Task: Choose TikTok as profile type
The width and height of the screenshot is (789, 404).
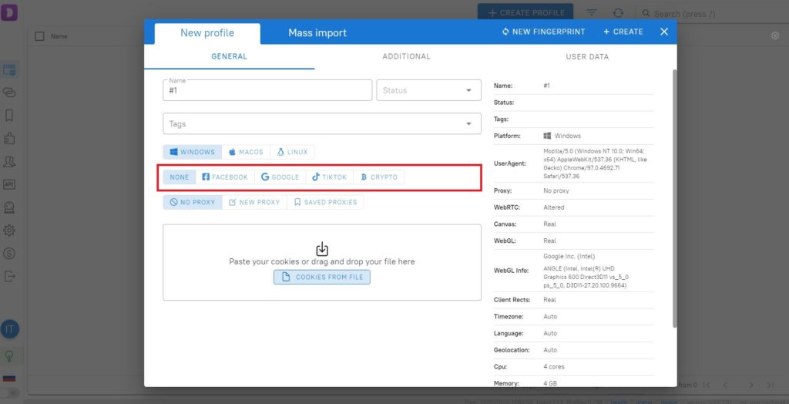Action: click(x=330, y=177)
